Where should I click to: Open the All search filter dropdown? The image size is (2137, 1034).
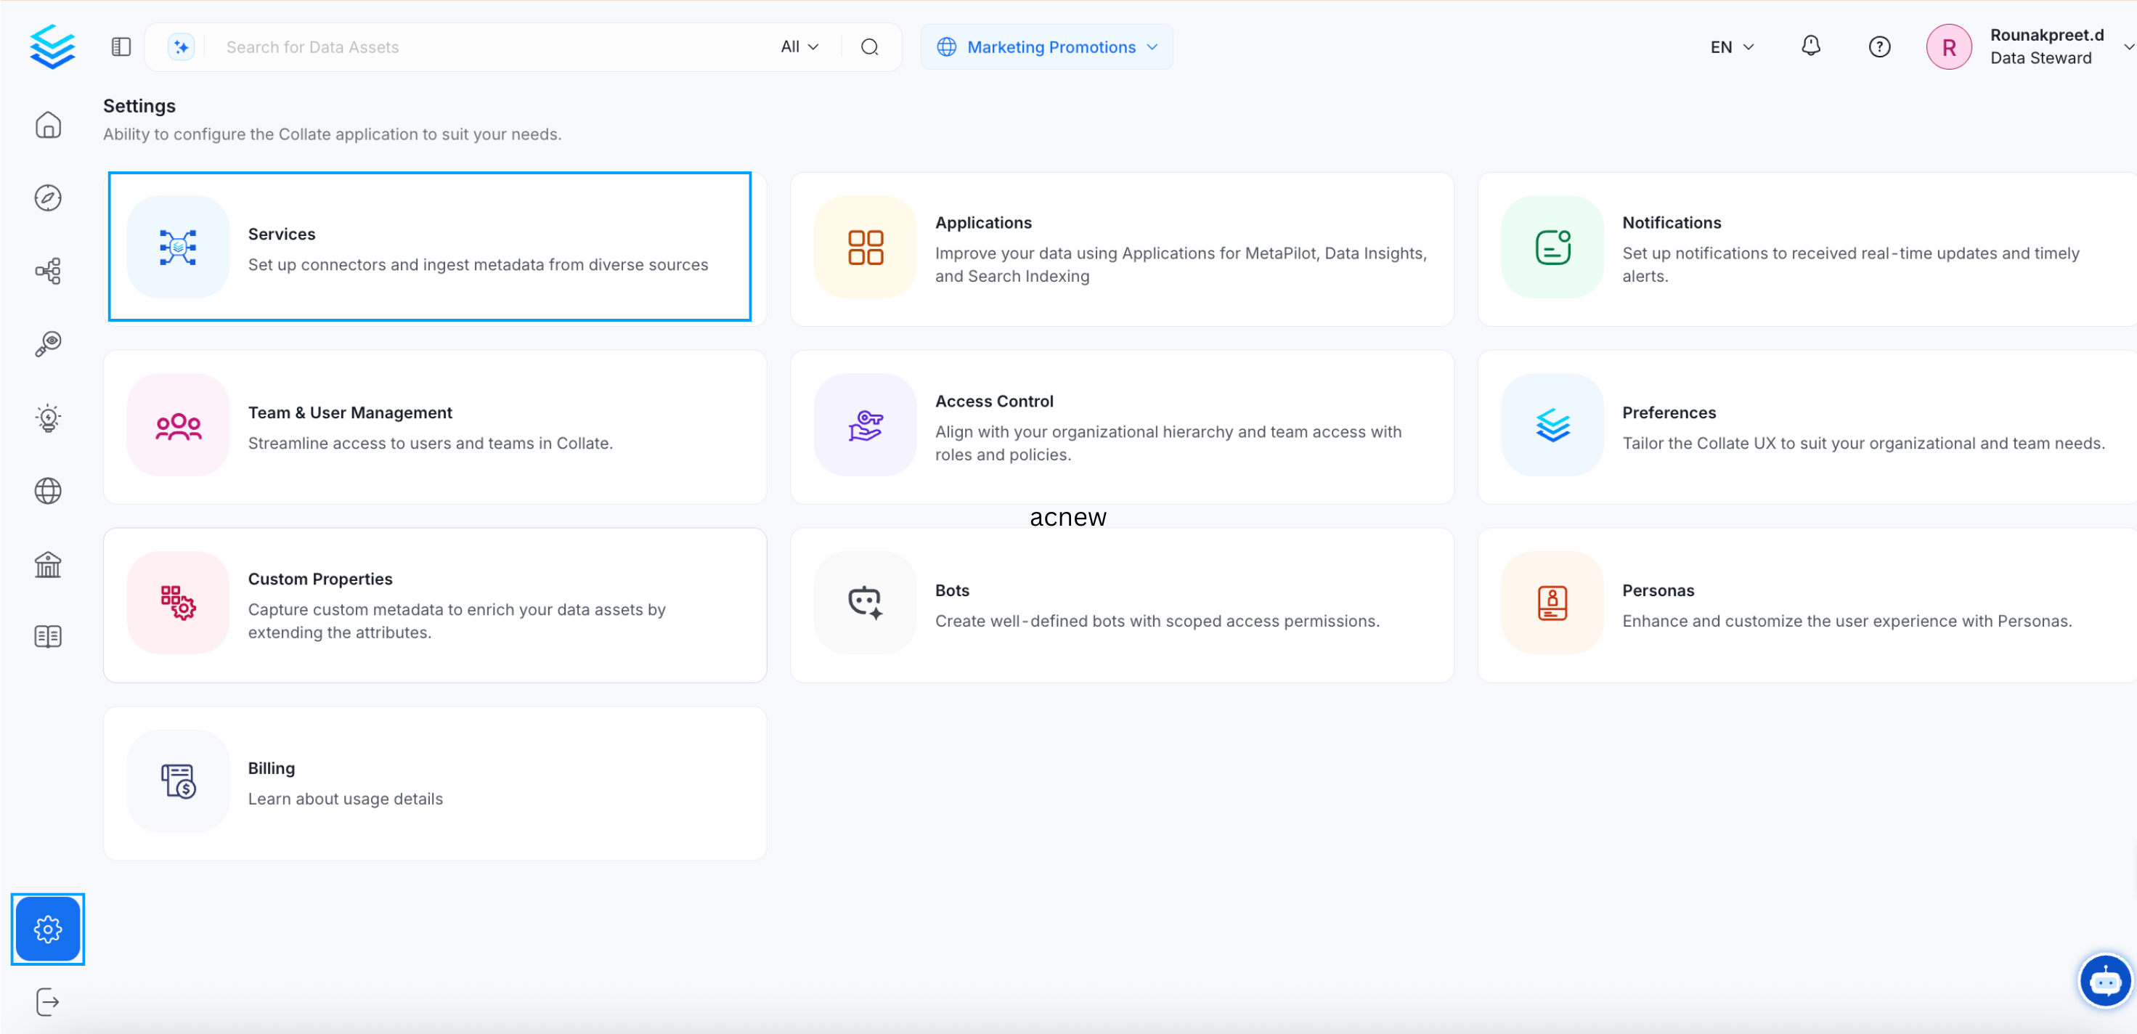tap(798, 46)
